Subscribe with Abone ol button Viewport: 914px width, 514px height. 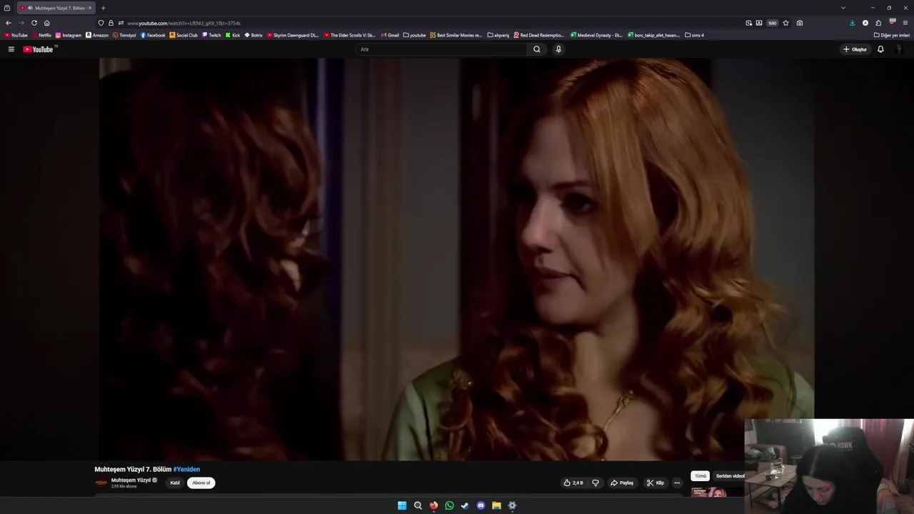pos(201,483)
